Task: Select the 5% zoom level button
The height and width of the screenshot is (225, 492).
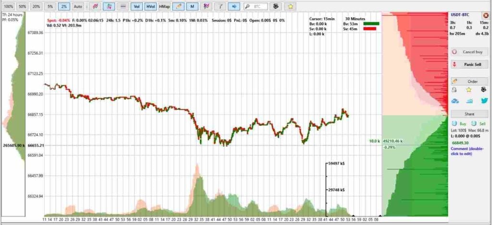Action: (50, 6)
